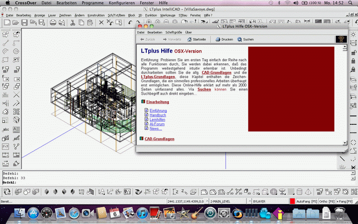
Task: Click the wireframe sphere icon in 3D toolbar
Action: click(x=274, y=192)
